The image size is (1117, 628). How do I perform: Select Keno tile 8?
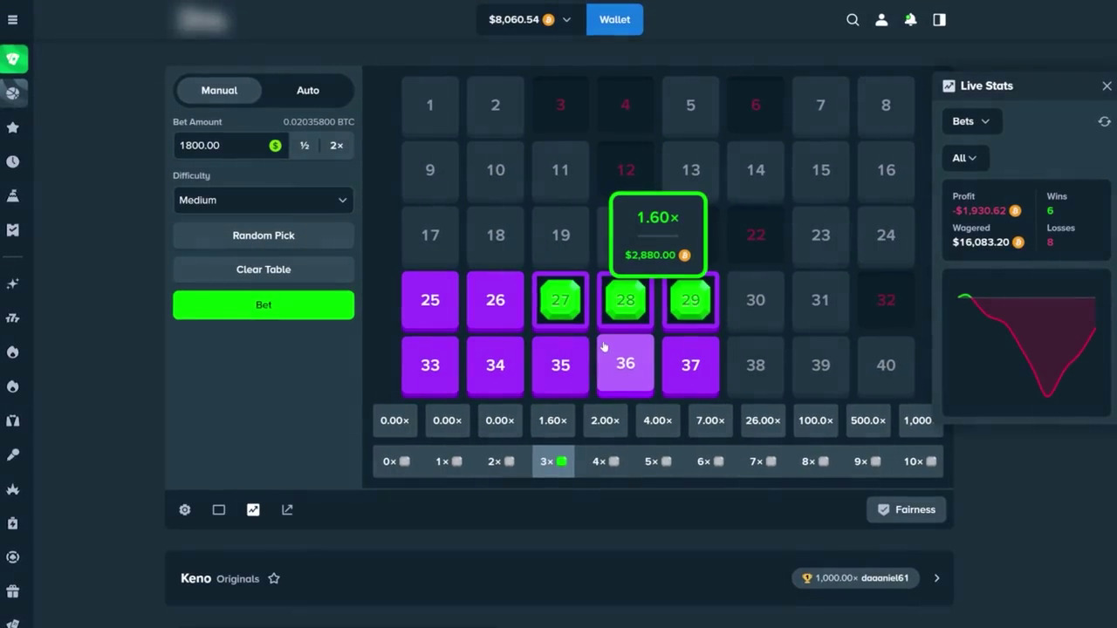(x=886, y=106)
